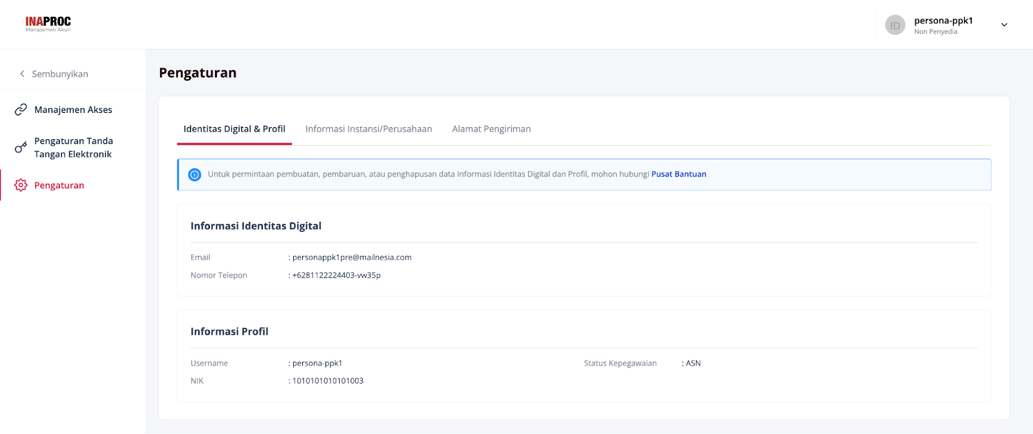Collapse the sidebar via the Sembunyikan label
This screenshot has width=1033, height=434.
click(x=60, y=74)
